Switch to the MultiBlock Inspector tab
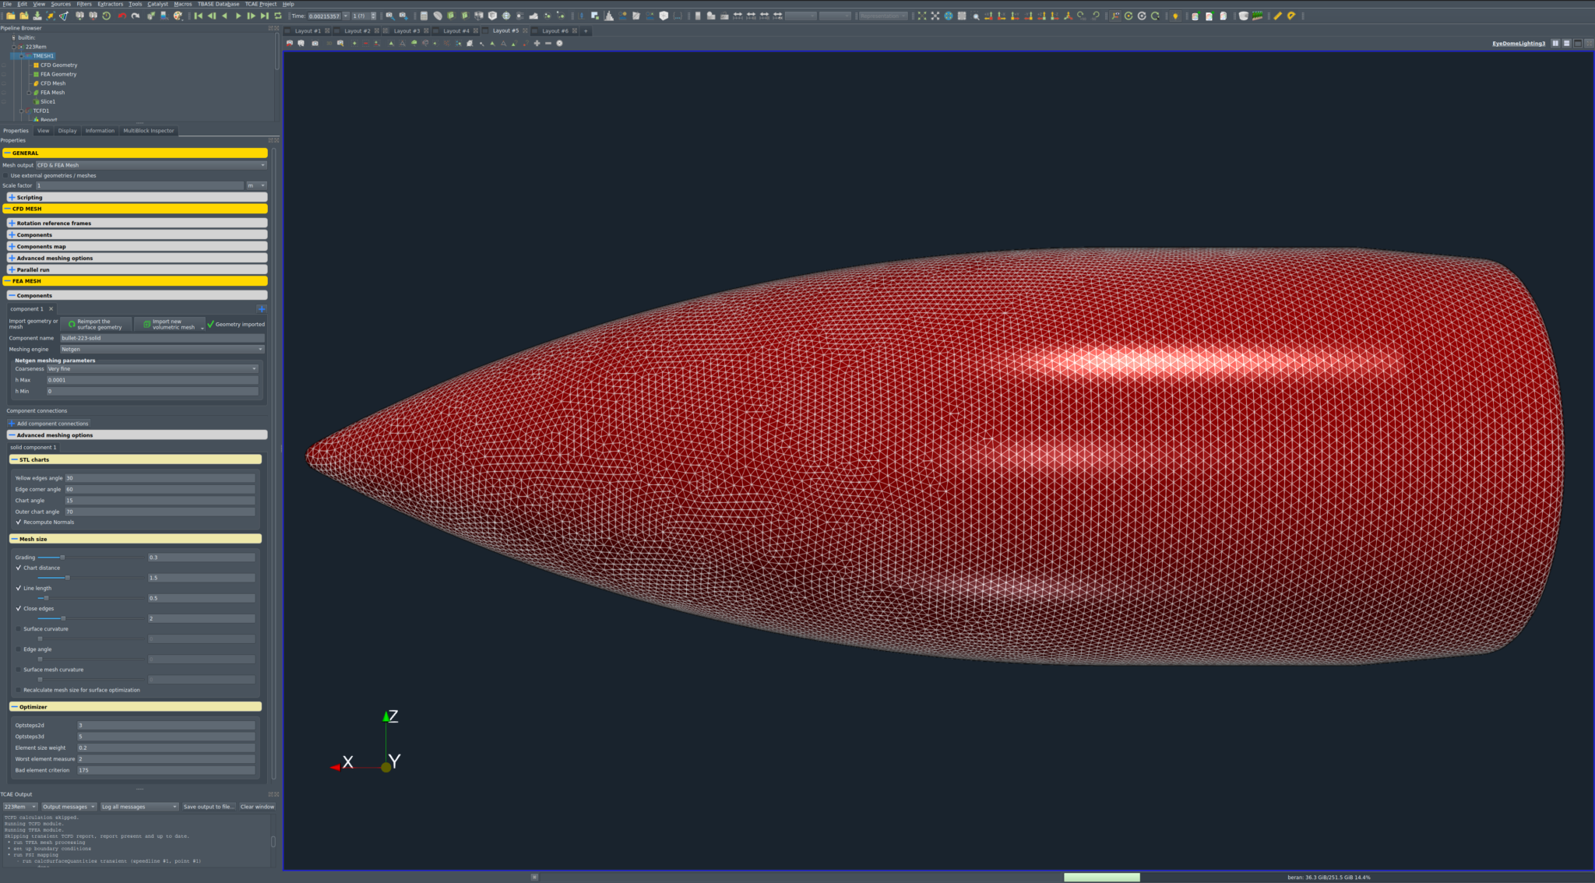The height and width of the screenshot is (883, 1595). coord(149,130)
